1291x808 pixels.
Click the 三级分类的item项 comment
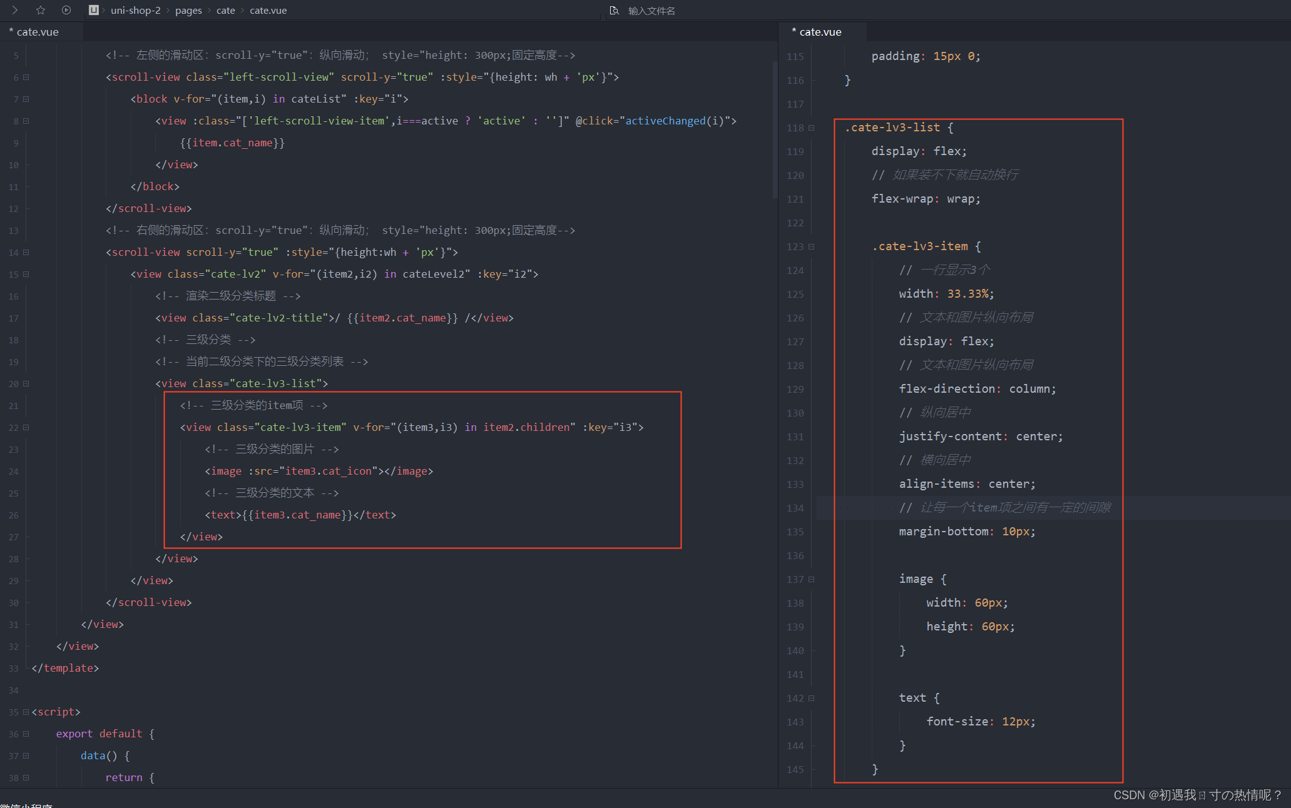click(x=253, y=405)
